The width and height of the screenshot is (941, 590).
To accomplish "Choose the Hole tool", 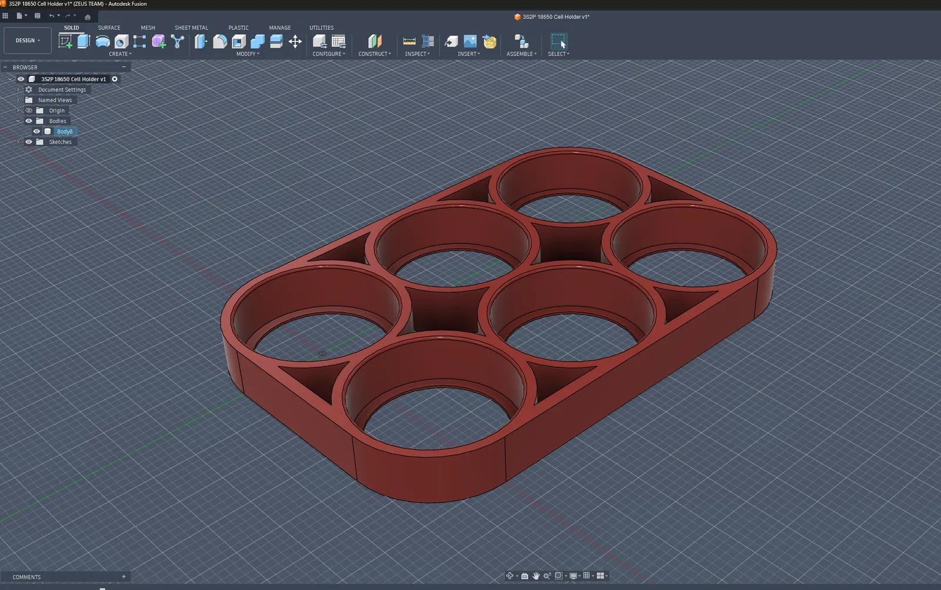I will point(121,41).
